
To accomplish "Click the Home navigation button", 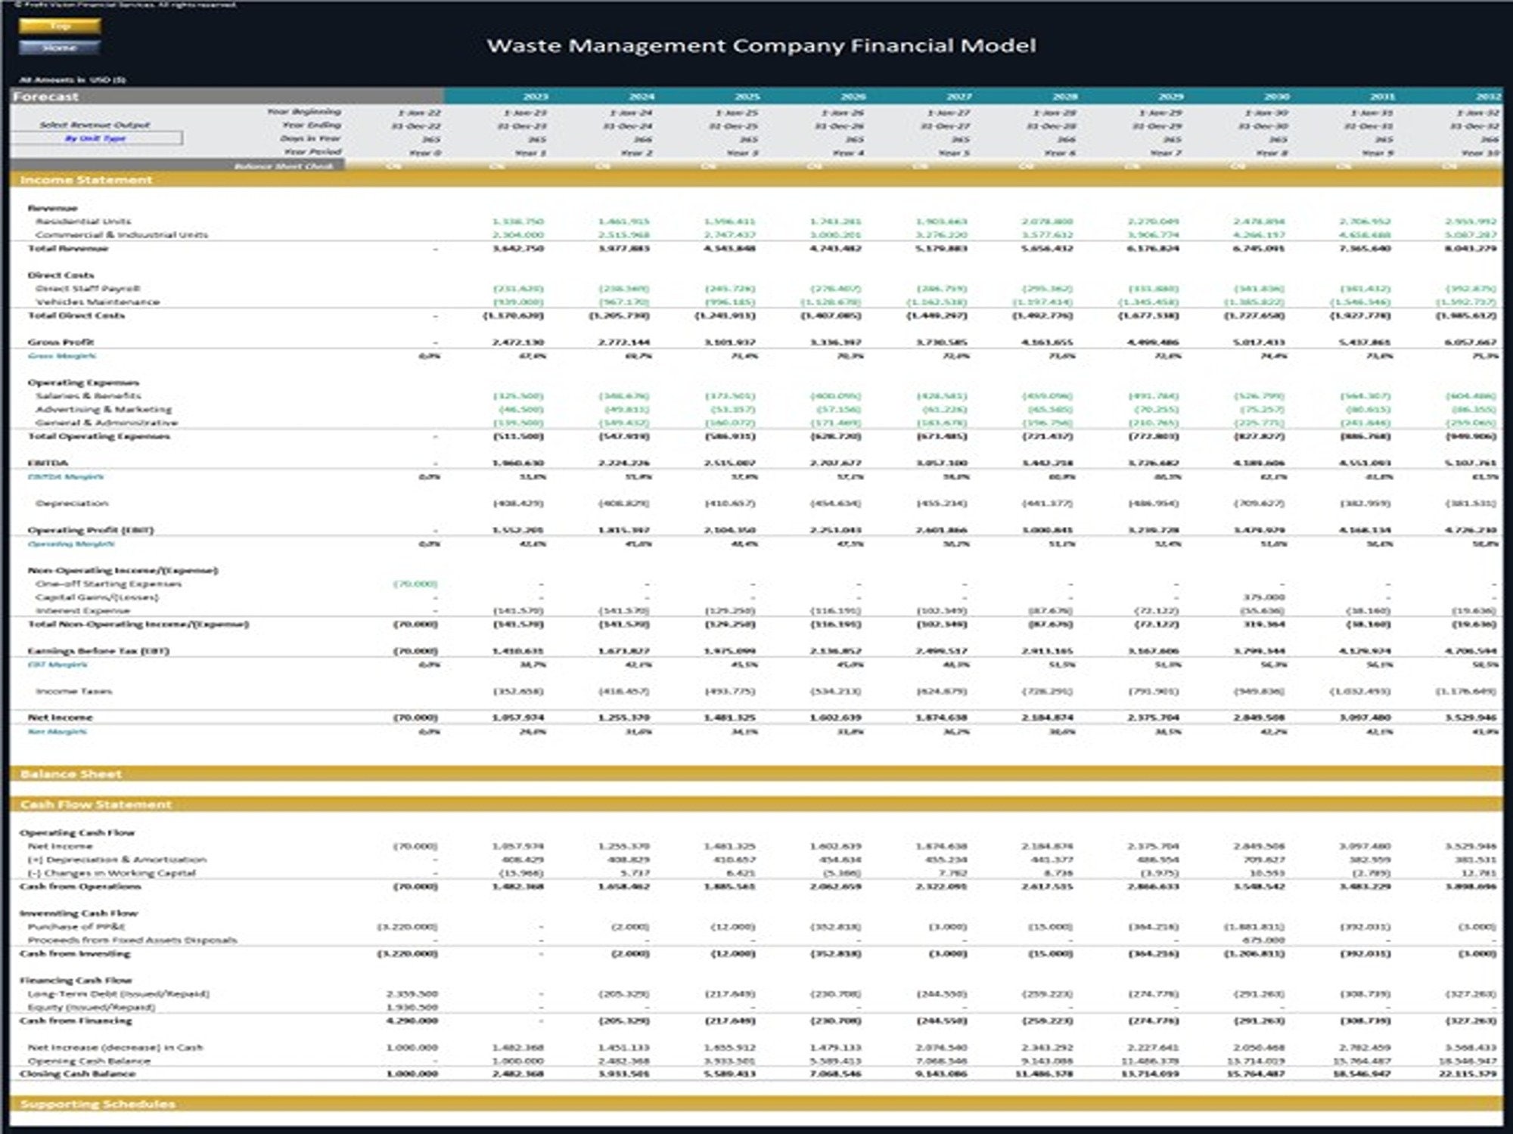I will [x=61, y=47].
